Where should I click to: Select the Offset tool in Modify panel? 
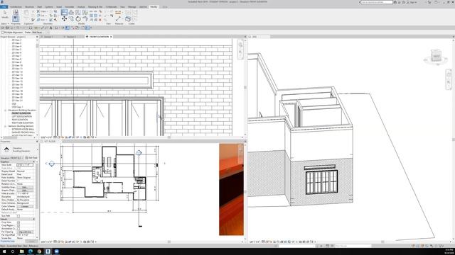click(x=71, y=12)
